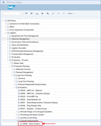Select the Transportation Management folder icon
Viewport: 101px width, 126px height.
[10, 54]
